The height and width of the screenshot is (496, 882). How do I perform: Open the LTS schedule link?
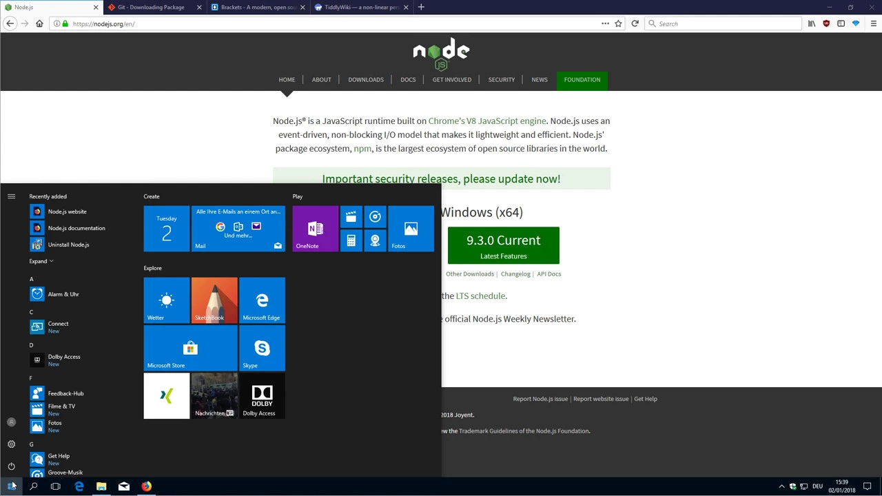coord(480,296)
